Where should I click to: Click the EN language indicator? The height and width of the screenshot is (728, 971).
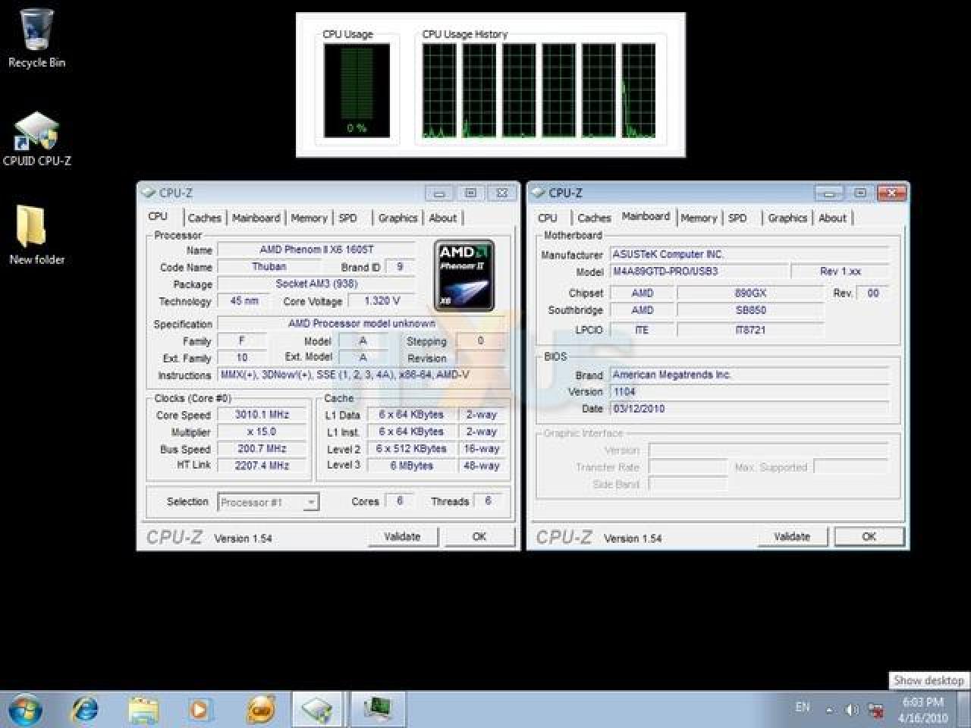803,707
